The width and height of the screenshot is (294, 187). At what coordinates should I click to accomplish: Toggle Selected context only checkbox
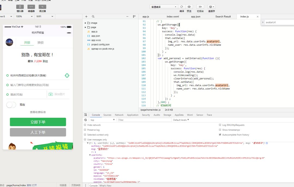(85, 135)
